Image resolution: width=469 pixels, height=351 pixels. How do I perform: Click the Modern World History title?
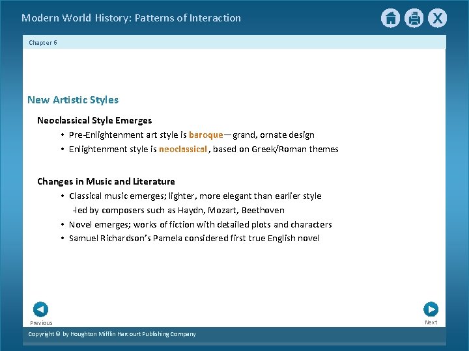(131, 18)
